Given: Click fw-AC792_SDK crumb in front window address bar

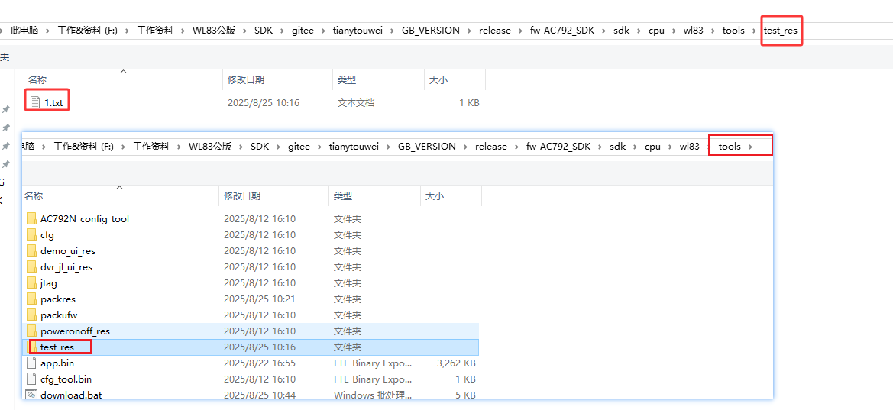Looking at the screenshot, I should (558, 147).
